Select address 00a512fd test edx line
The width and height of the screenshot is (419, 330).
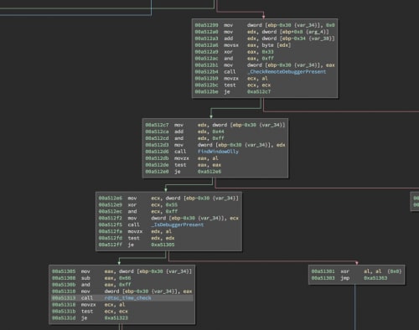coord(111,238)
